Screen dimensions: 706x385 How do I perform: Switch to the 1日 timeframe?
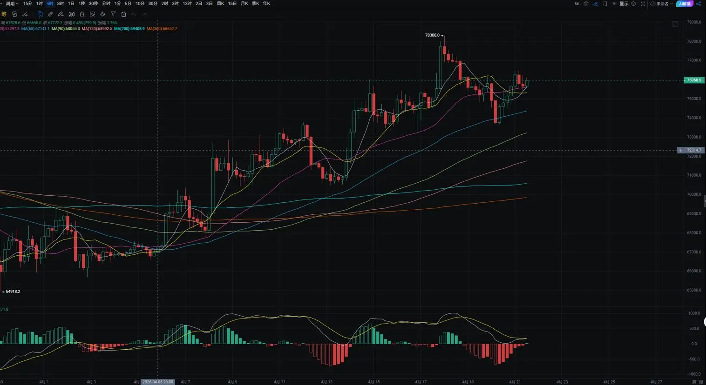[71, 4]
